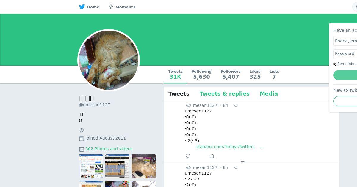
Task: Open the cat profile avatar picture
Action: (109, 60)
